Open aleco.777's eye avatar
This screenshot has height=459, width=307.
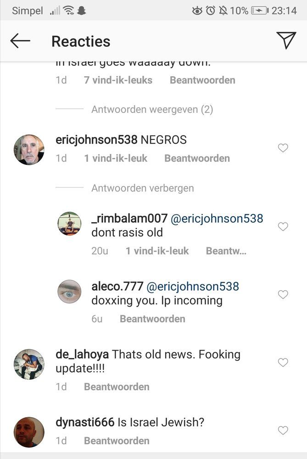pyautogui.click(x=69, y=291)
